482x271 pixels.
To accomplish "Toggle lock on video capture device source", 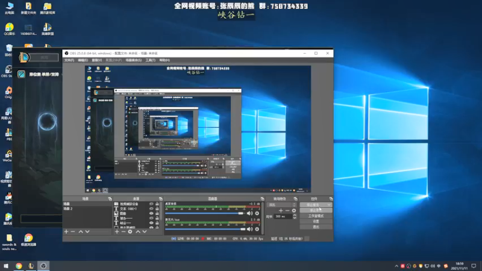I will click(x=157, y=204).
